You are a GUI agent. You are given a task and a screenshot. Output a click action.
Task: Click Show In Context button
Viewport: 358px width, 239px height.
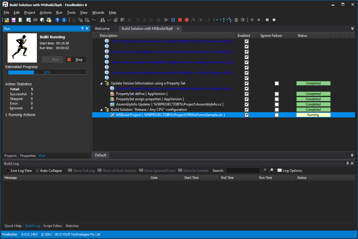pos(193,171)
